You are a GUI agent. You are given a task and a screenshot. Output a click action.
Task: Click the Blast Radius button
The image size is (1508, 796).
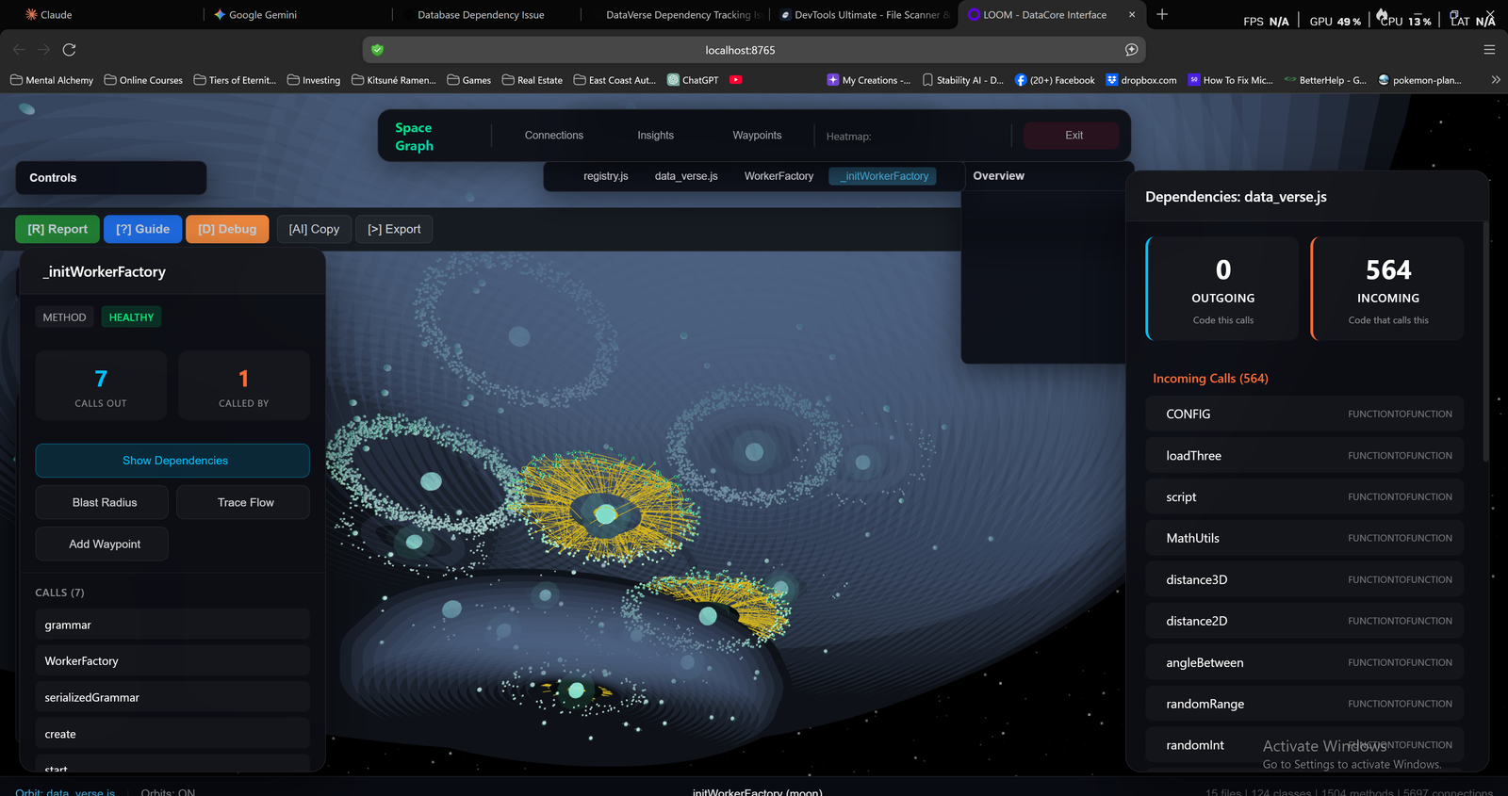pos(102,502)
